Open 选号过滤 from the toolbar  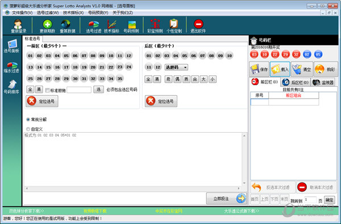tap(94, 27)
